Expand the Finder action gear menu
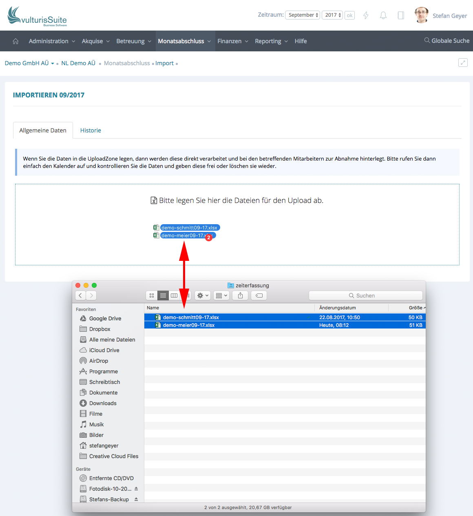473x516 pixels. 203,295
